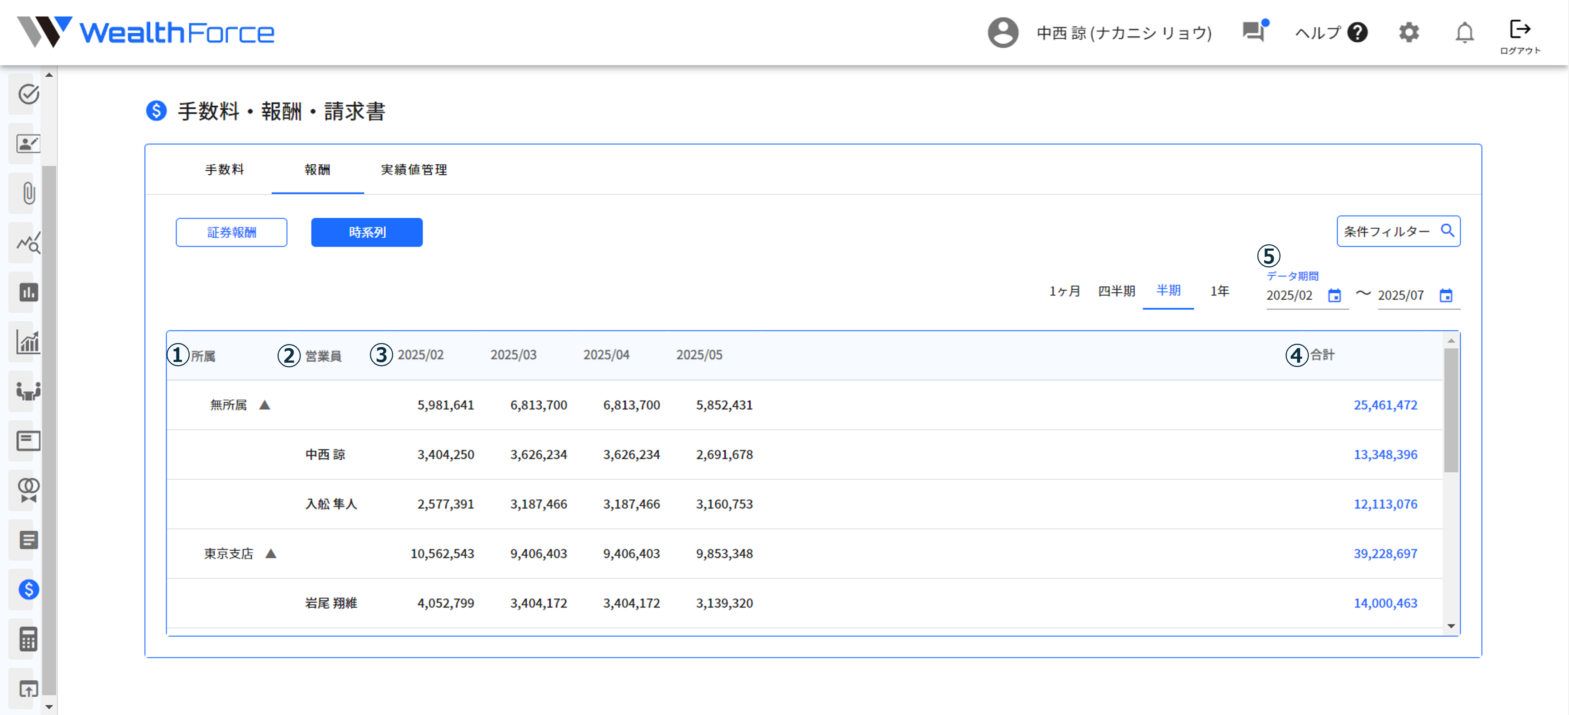Viewport: 1569px width, 715px height.
Task: Open the growth chart sidebar icon
Action: click(28, 342)
